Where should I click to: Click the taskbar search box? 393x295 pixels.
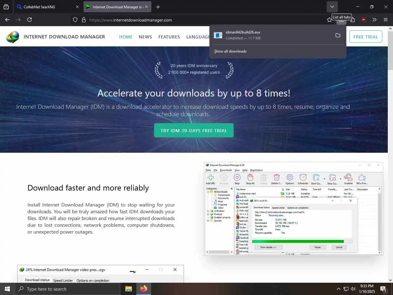pyautogui.click(x=68, y=289)
